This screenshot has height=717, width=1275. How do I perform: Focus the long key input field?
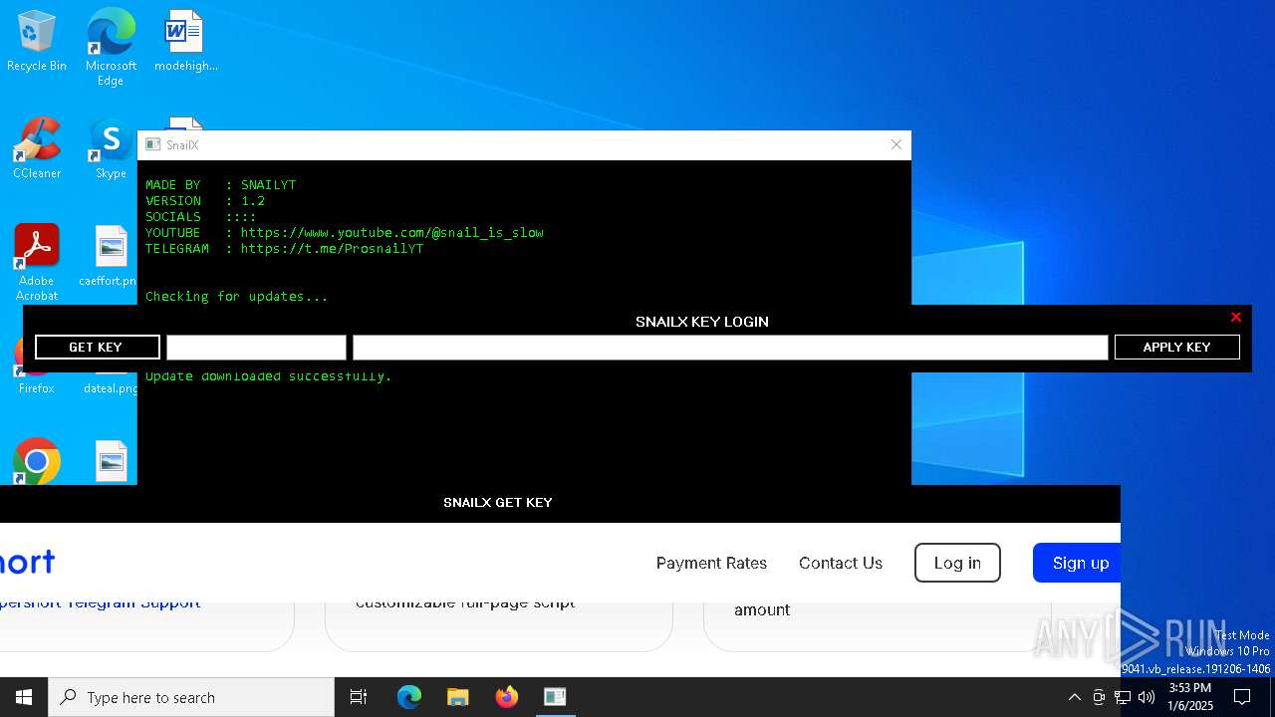point(730,347)
